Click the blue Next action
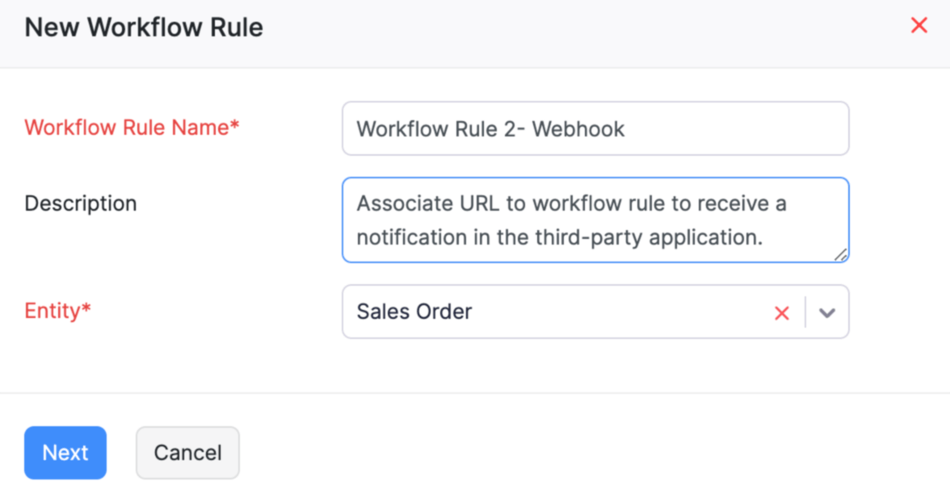The image size is (950, 494). tap(65, 453)
